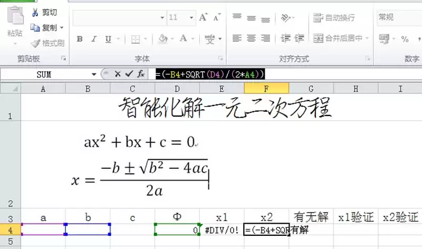Viewport: 422px width, 249px height.
Task: Click the center text alignment icon
Action: 251,39
